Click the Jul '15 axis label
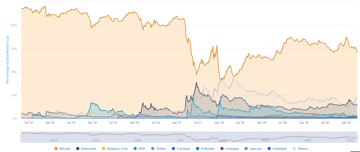The width and height of the screenshot is (360, 152). pos(113,123)
